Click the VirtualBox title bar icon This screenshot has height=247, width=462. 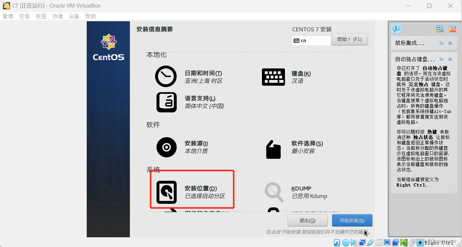point(6,6)
